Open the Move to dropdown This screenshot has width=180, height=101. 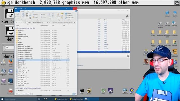click(35, 14)
